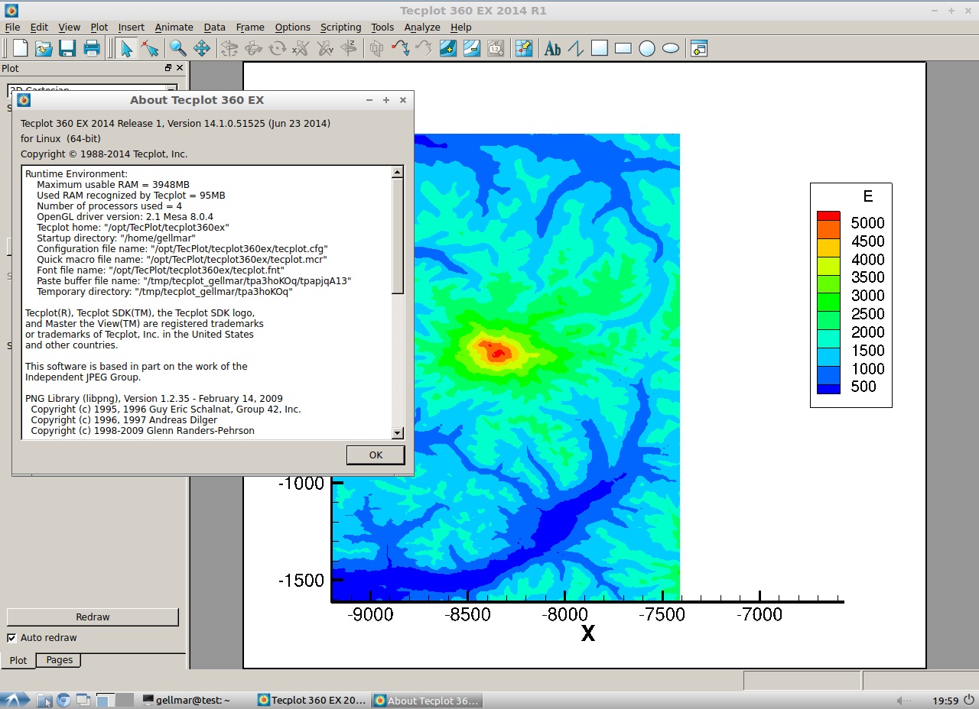Click the Z-axis rotate tool icon
This screenshot has height=709, width=979.
click(x=349, y=48)
